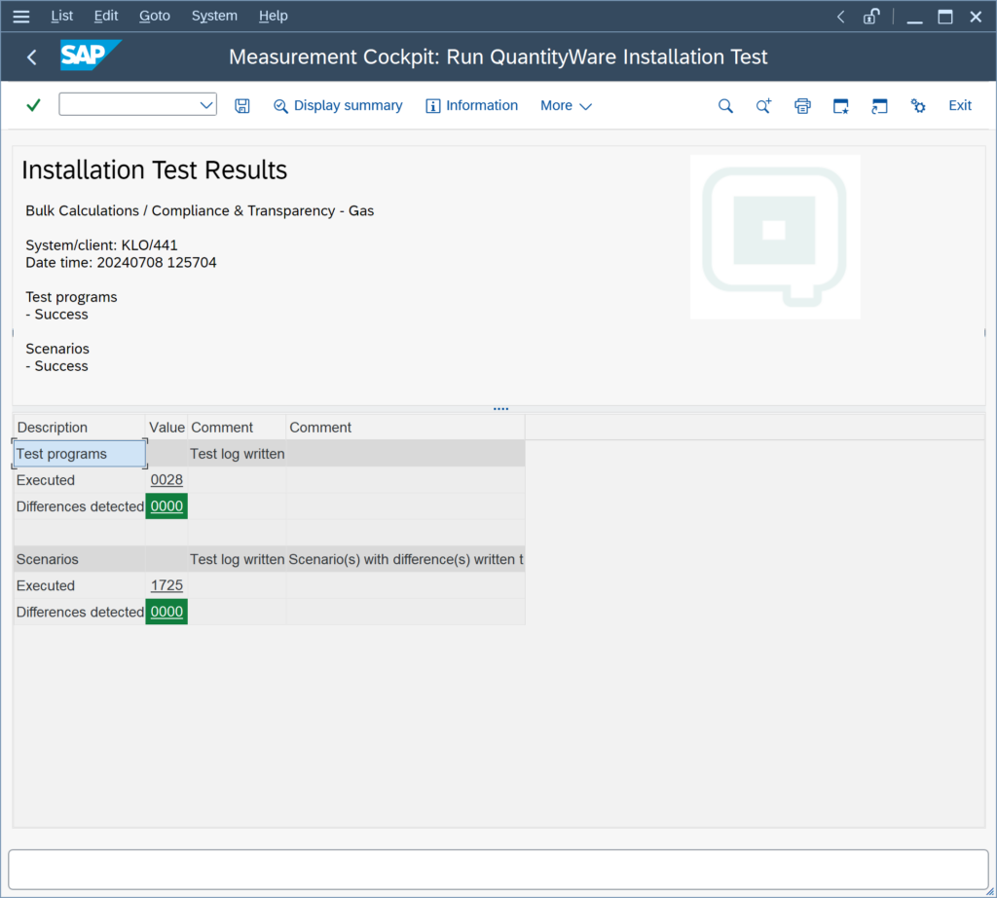The image size is (997, 898).
Task: Click green 0000 under Test programs
Action: coord(166,506)
